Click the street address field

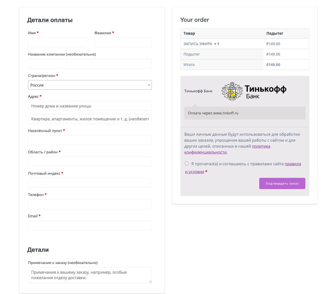90,106
